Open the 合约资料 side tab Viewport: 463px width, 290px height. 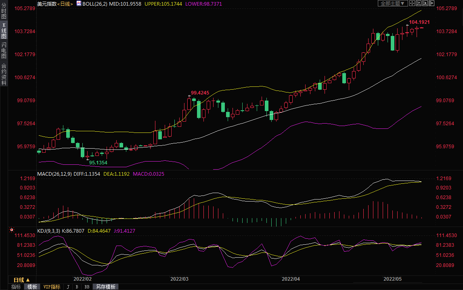point(4,74)
